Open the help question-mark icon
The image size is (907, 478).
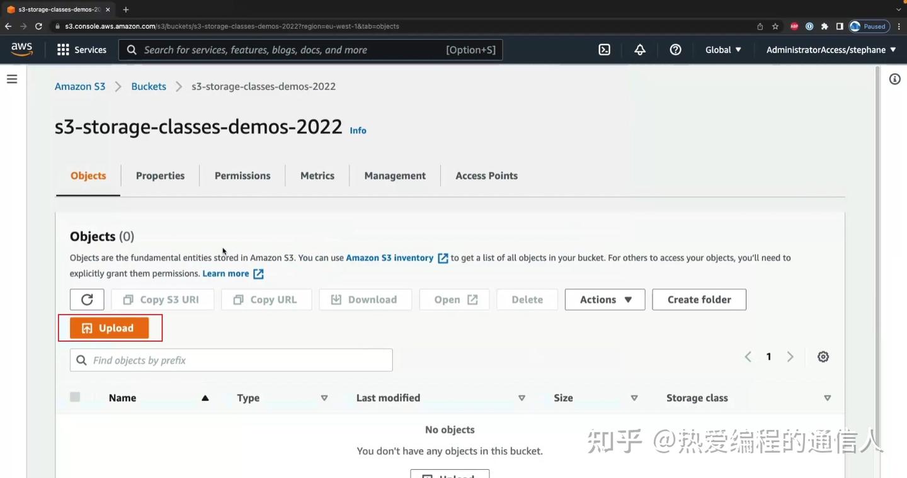[x=675, y=49]
